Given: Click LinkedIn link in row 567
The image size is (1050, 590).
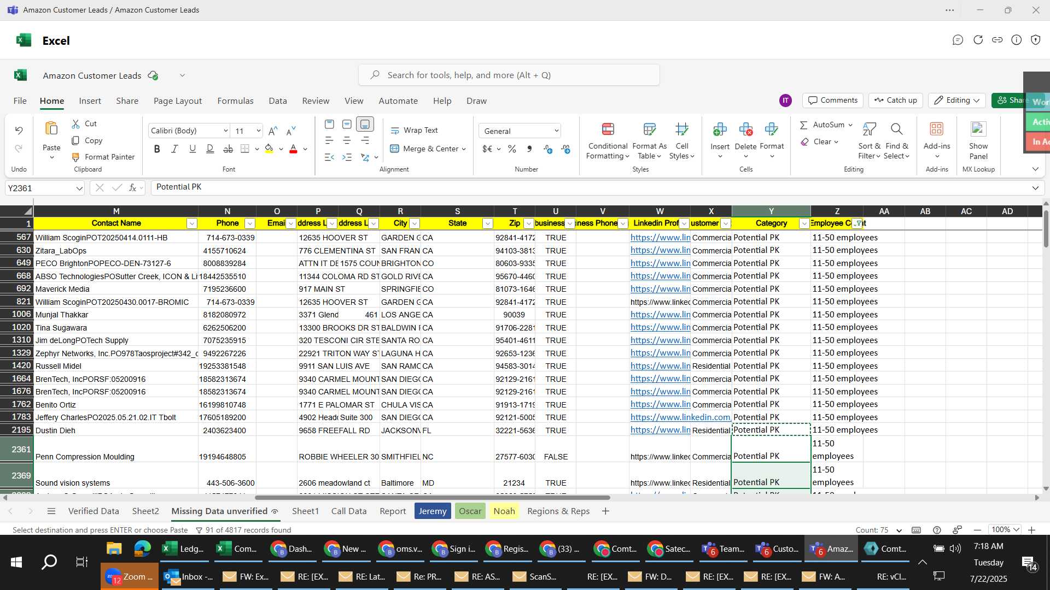Looking at the screenshot, I should click(x=660, y=238).
